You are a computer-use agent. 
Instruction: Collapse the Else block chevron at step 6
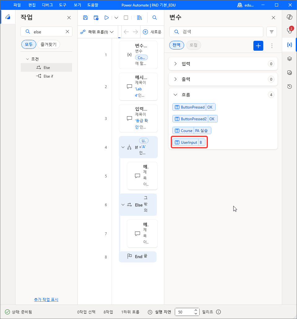coord(123,205)
